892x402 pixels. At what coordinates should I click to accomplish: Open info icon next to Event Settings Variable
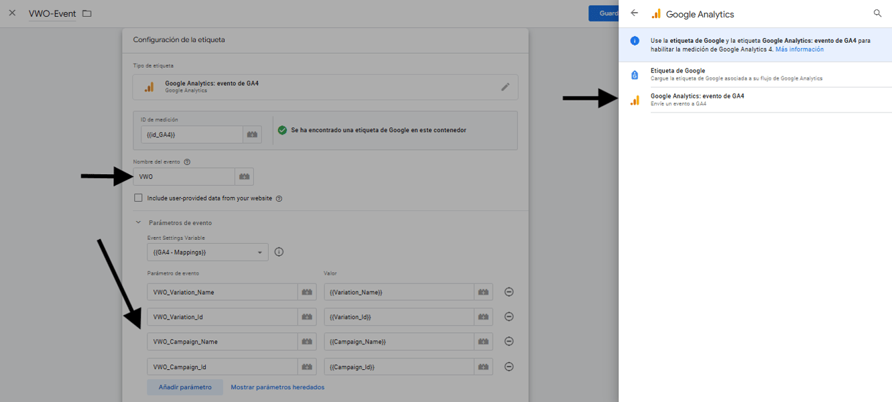[x=279, y=252]
